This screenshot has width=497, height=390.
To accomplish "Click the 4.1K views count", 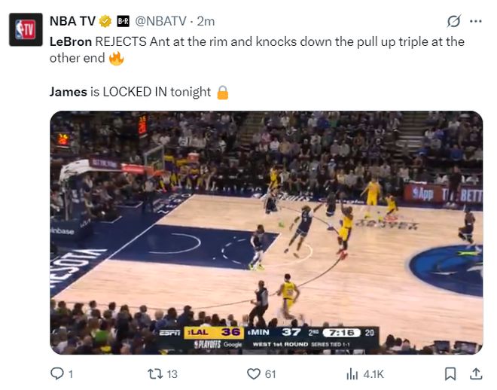I will (374, 374).
